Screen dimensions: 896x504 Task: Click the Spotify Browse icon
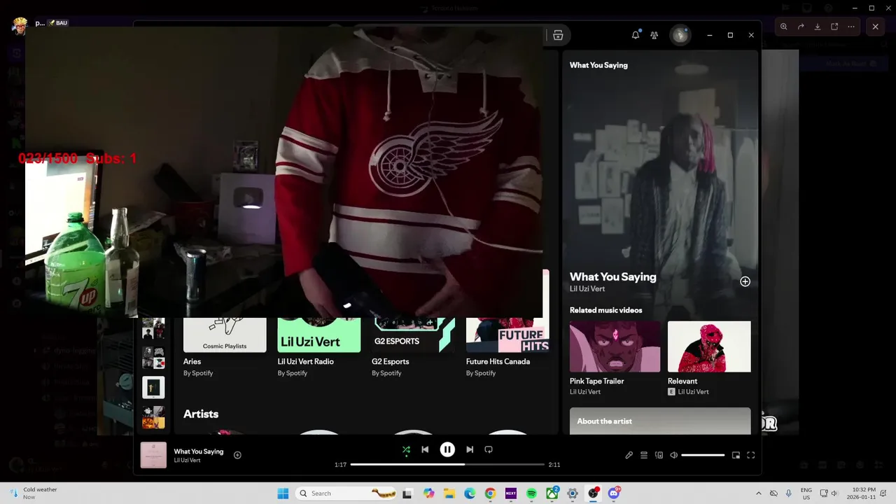558,35
